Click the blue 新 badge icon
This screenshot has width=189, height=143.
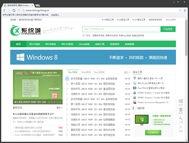click(67, 79)
